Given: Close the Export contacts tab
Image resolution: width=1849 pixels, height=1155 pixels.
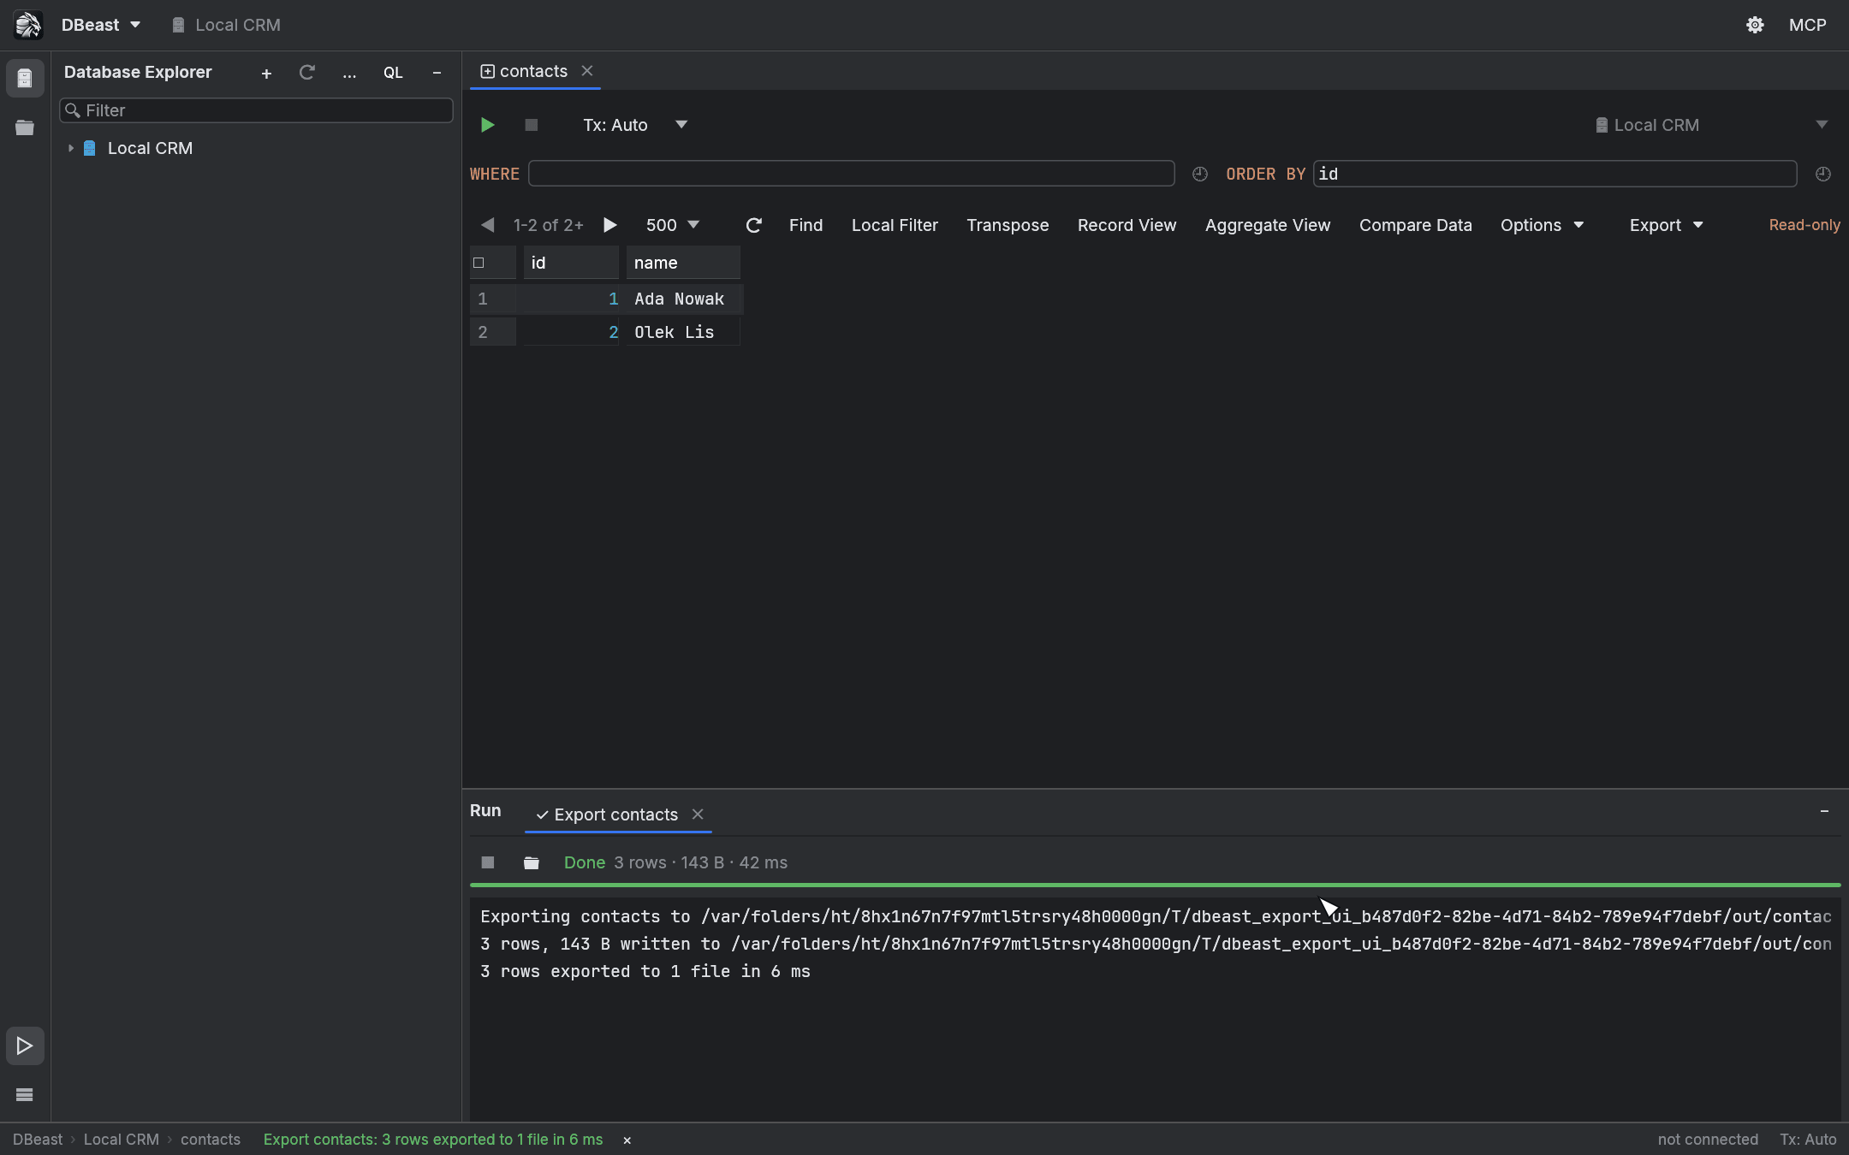Looking at the screenshot, I should [698, 814].
